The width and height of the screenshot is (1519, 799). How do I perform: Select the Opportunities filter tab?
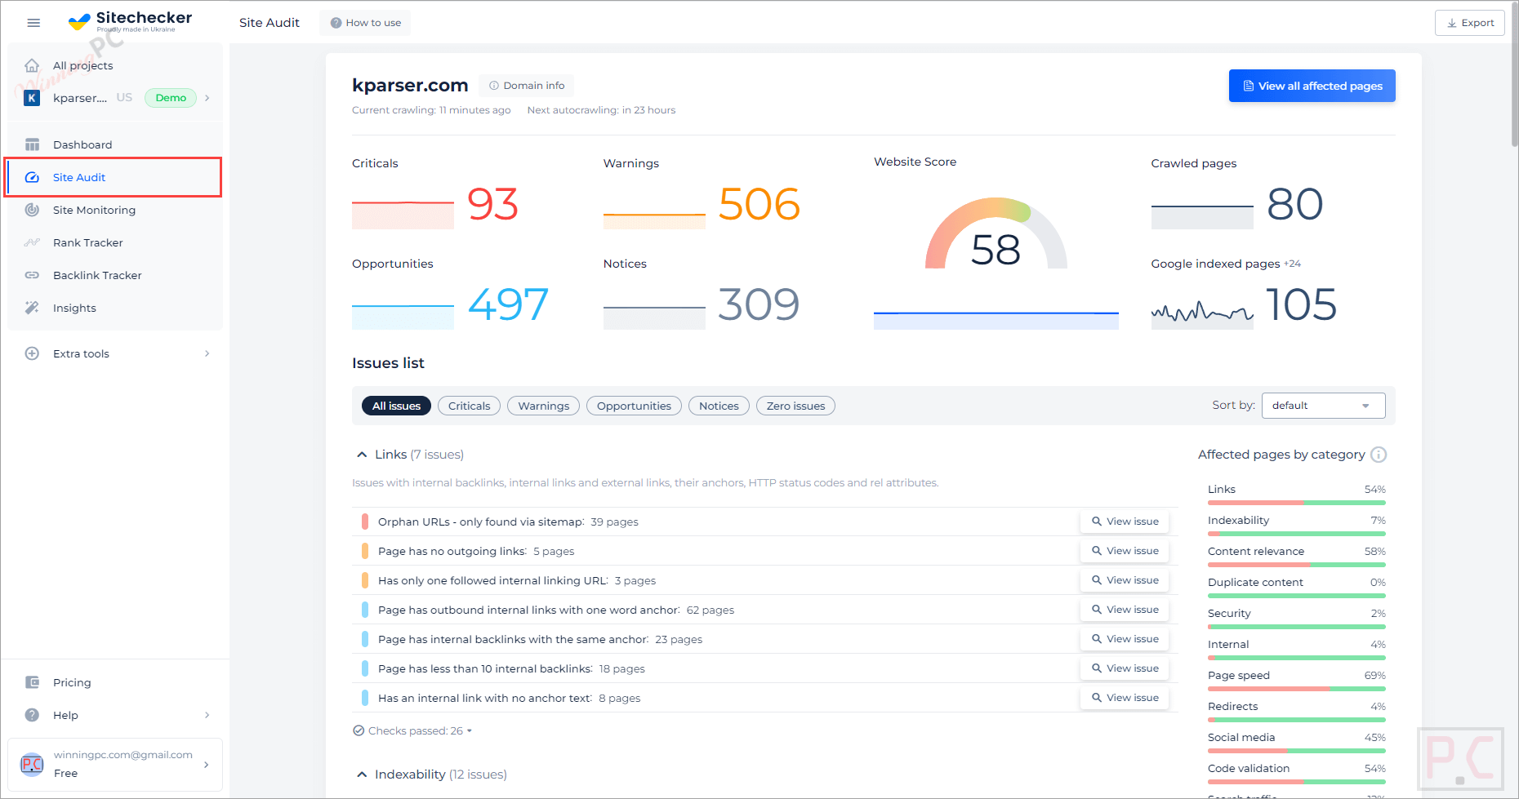pos(634,406)
